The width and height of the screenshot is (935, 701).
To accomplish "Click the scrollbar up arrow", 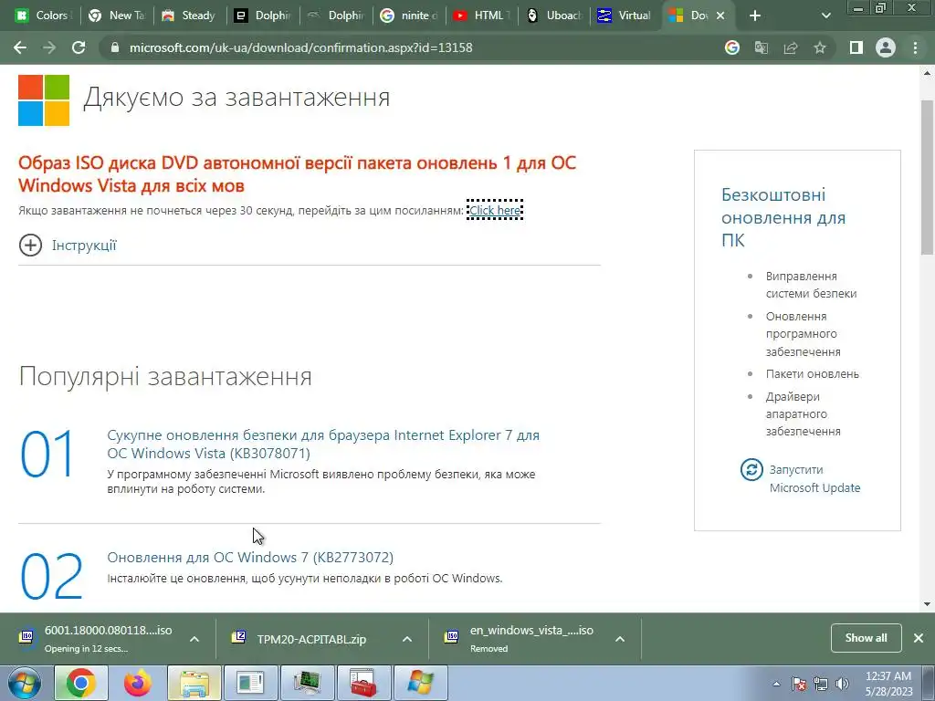I will click(928, 73).
